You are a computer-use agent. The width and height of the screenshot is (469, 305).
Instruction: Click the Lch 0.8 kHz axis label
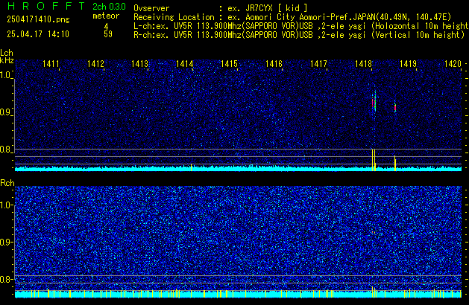[x=6, y=150]
